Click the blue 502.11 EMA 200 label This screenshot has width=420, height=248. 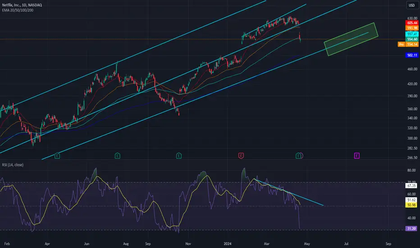click(x=412, y=55)
